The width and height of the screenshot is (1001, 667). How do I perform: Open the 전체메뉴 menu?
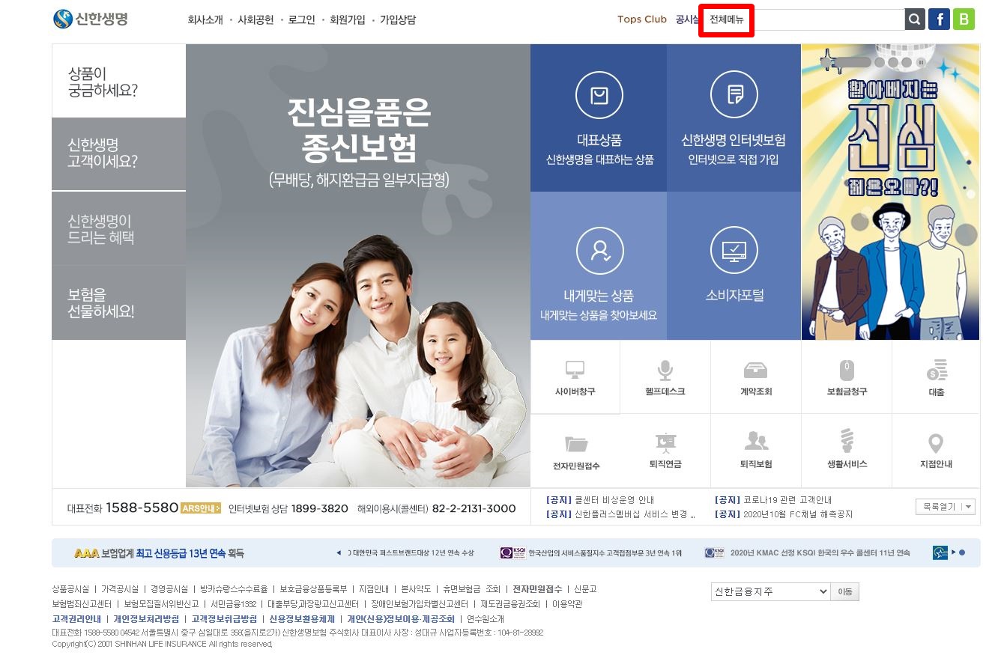726,20
